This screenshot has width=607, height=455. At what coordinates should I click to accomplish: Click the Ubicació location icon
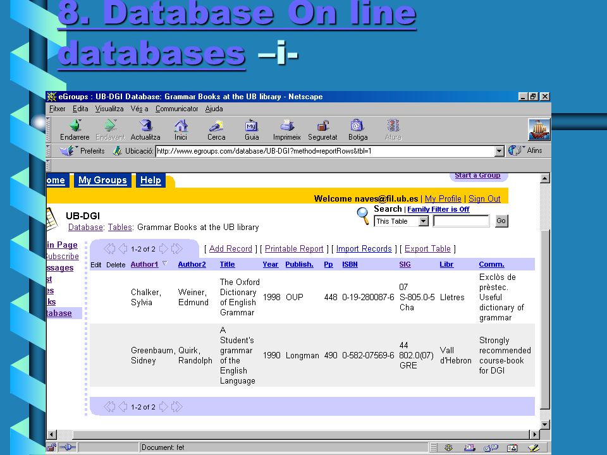[117, 151]
